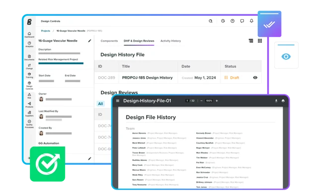Download the Design-History-File-01 PDF

pyautogui.click(x=276, y=101)
